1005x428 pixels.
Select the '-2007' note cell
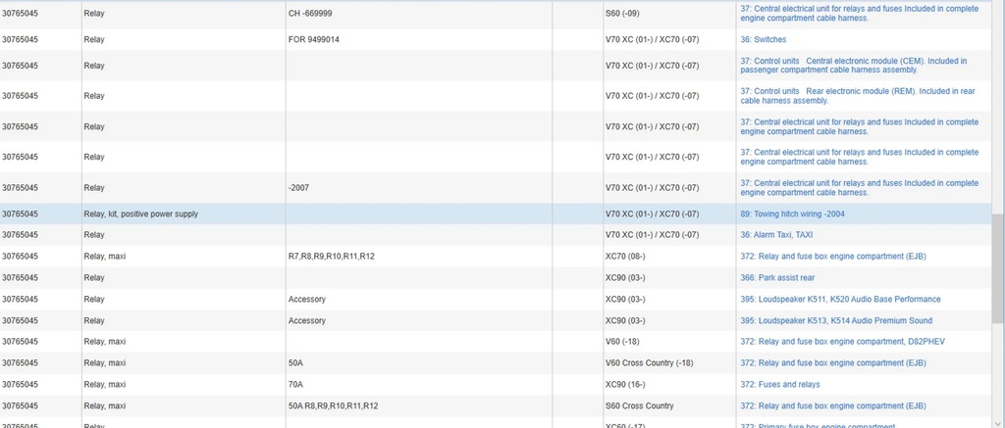419,188
